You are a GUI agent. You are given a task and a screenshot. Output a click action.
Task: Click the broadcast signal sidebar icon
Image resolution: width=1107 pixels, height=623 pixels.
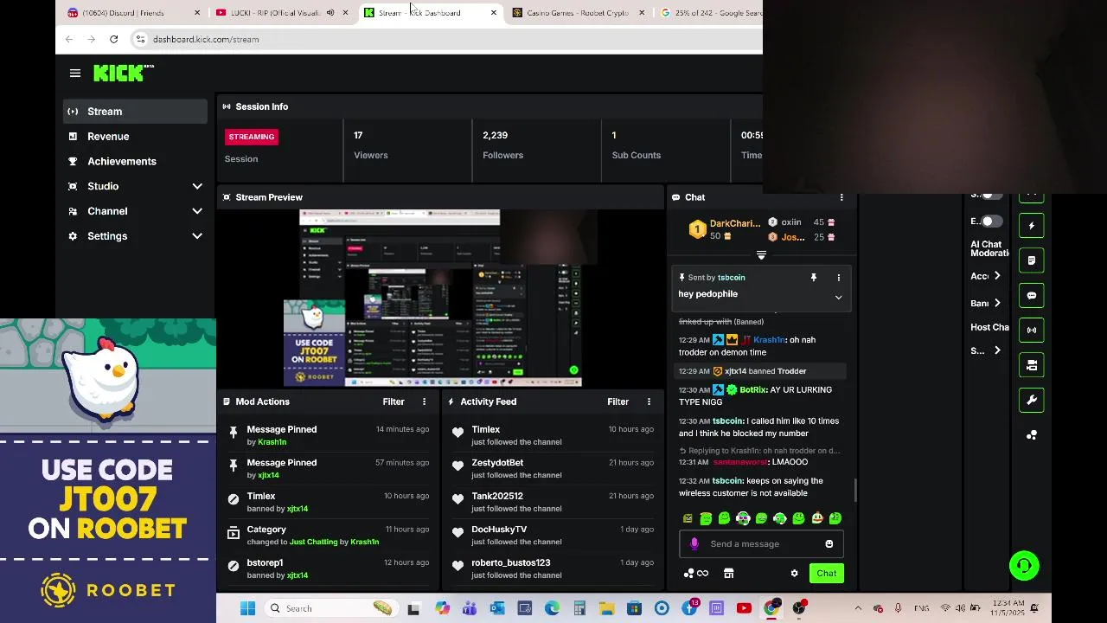click(1031, 330)
